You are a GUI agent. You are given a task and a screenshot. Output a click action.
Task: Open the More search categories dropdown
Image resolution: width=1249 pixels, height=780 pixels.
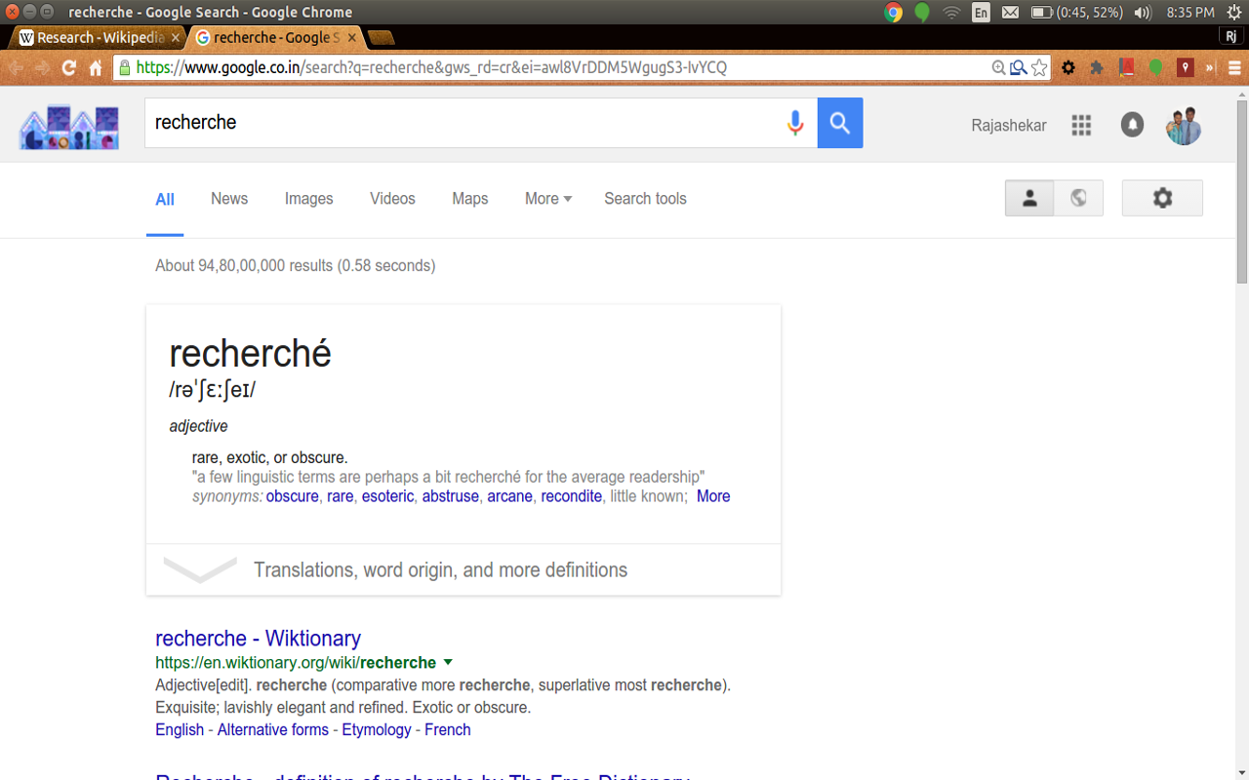pos(548,198)
